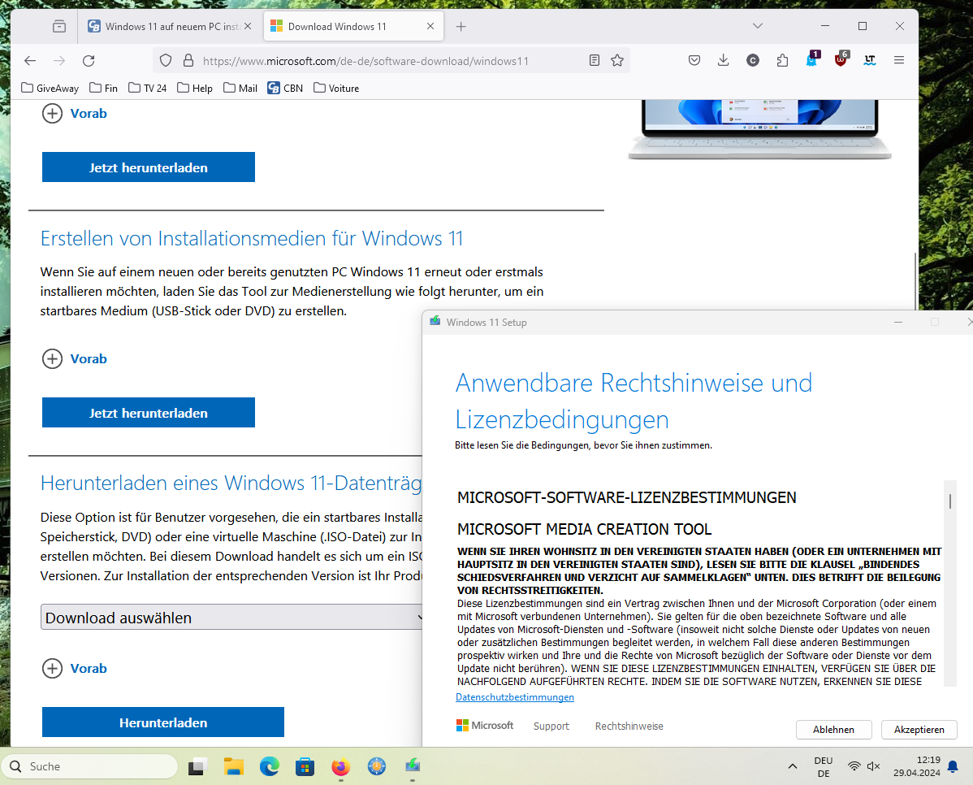Switch input language DEU DE
This screenshot has width=973, height=785.
[824, 767]
